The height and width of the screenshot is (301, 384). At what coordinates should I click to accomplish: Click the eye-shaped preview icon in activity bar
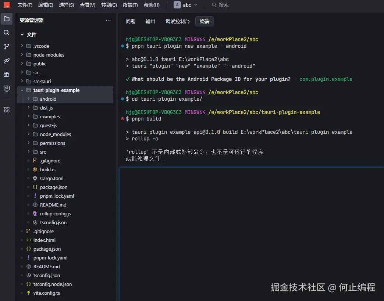(7, 60)
